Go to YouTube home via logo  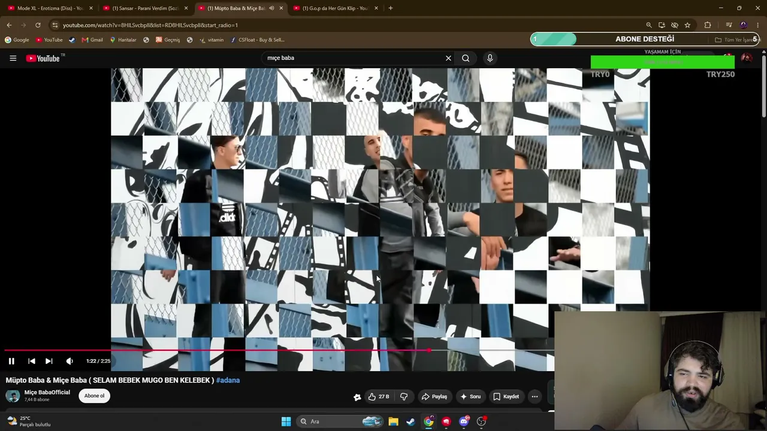(43, 58)
